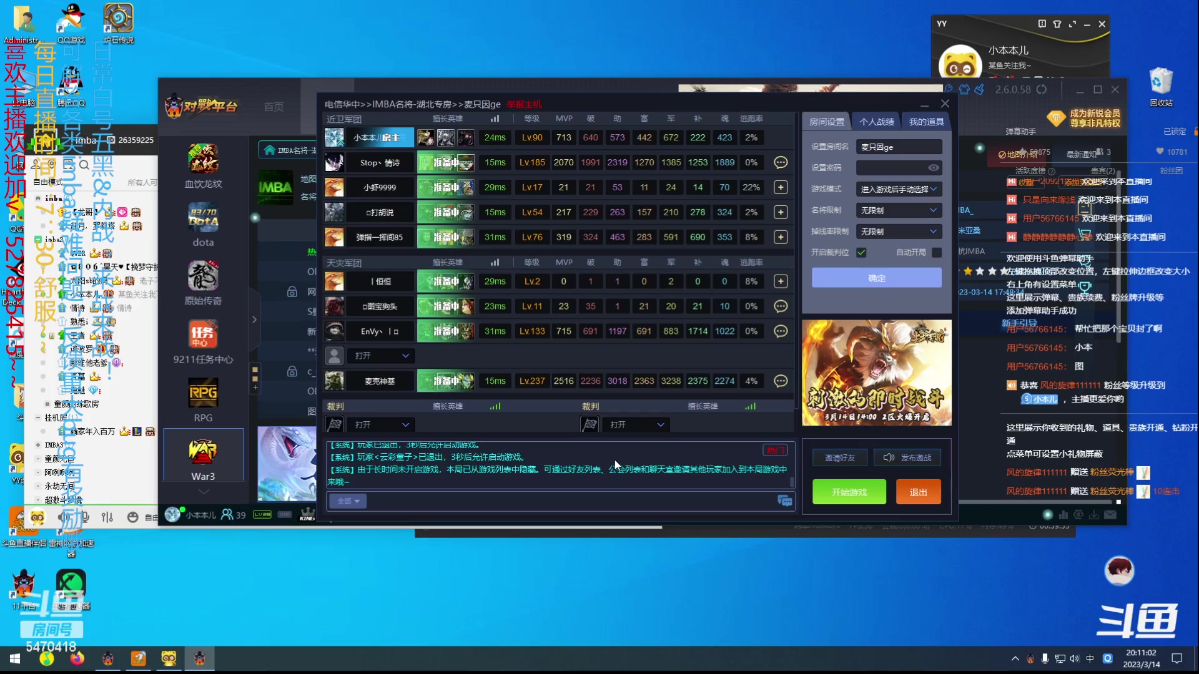
Task: Expand the game list chevron below War3
Action: (x=204, y=492)
